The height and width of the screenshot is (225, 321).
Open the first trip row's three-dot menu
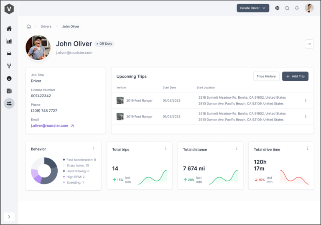click(x=306, y=100)
